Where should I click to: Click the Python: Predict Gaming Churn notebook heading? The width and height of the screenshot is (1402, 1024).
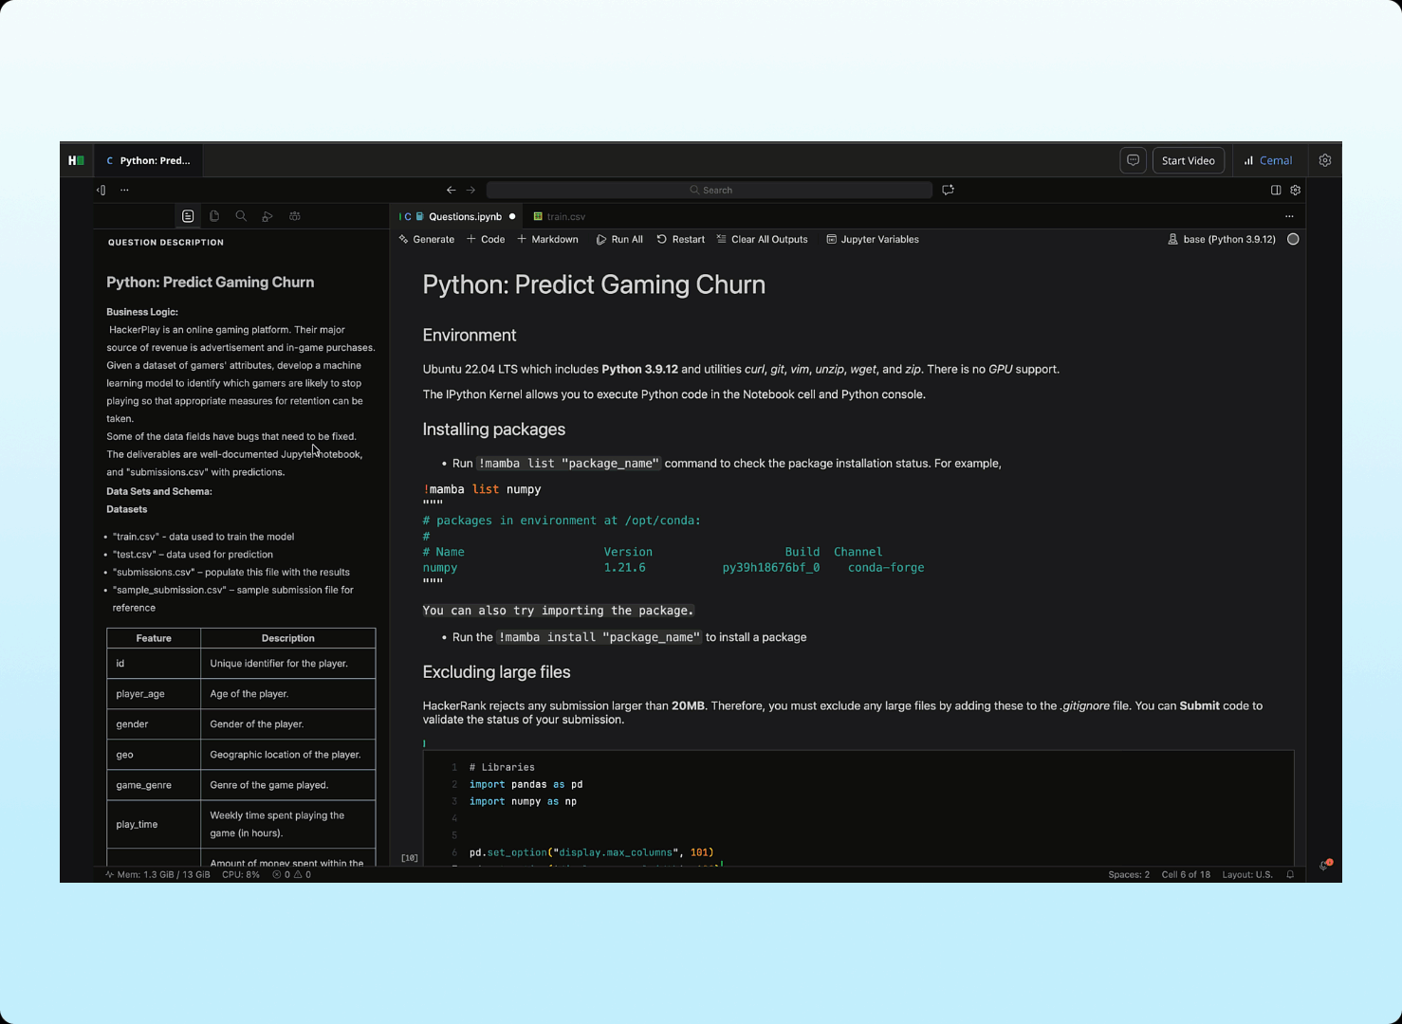coord(594,284)
